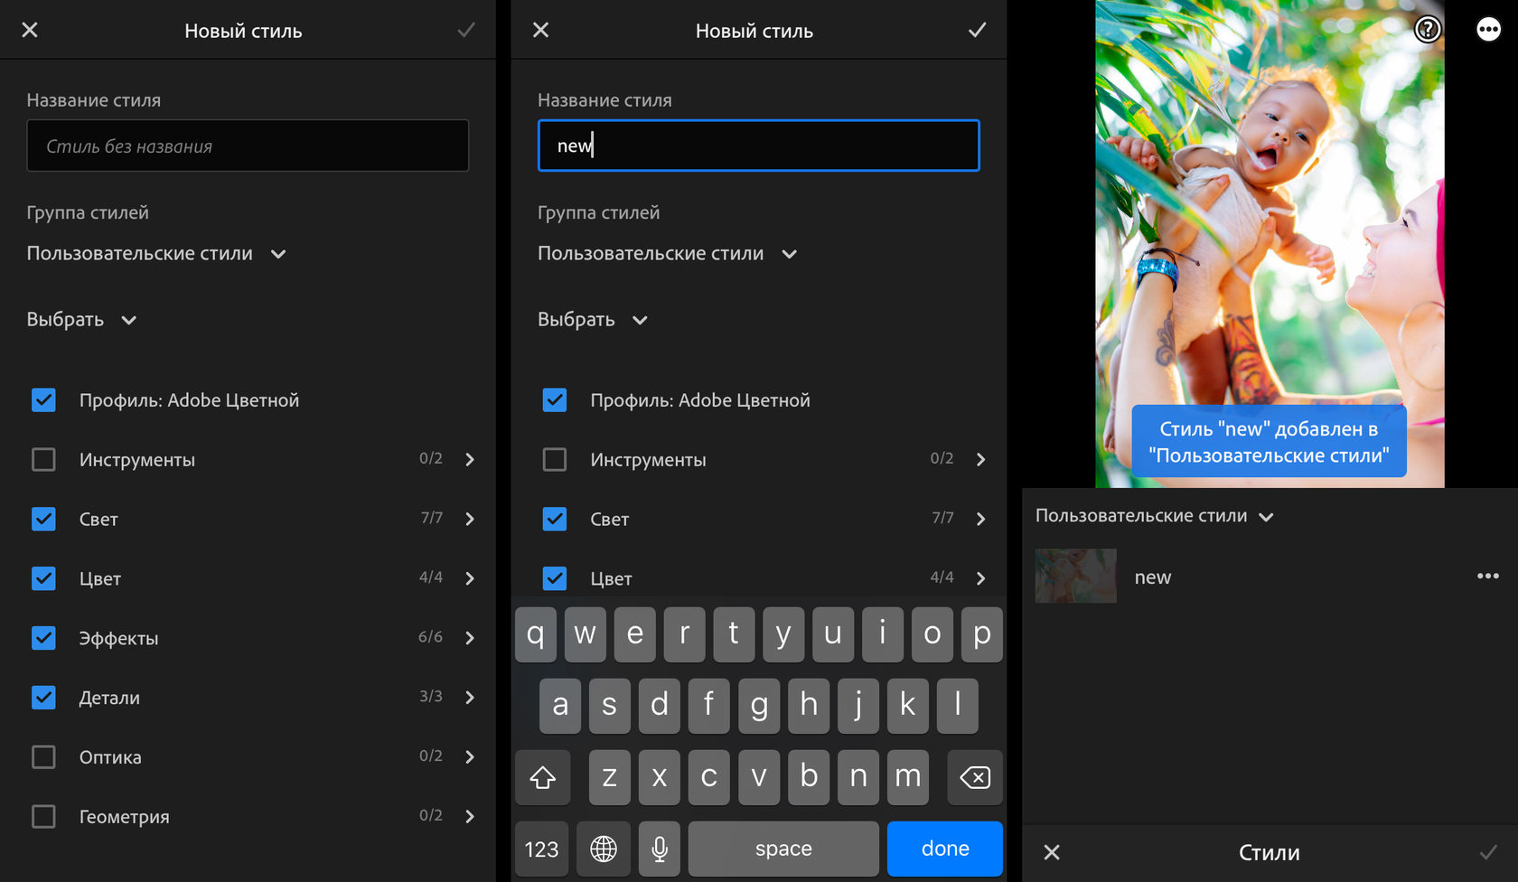Open middle 'Пользовательские стили' group dropdown

[668, 254]
